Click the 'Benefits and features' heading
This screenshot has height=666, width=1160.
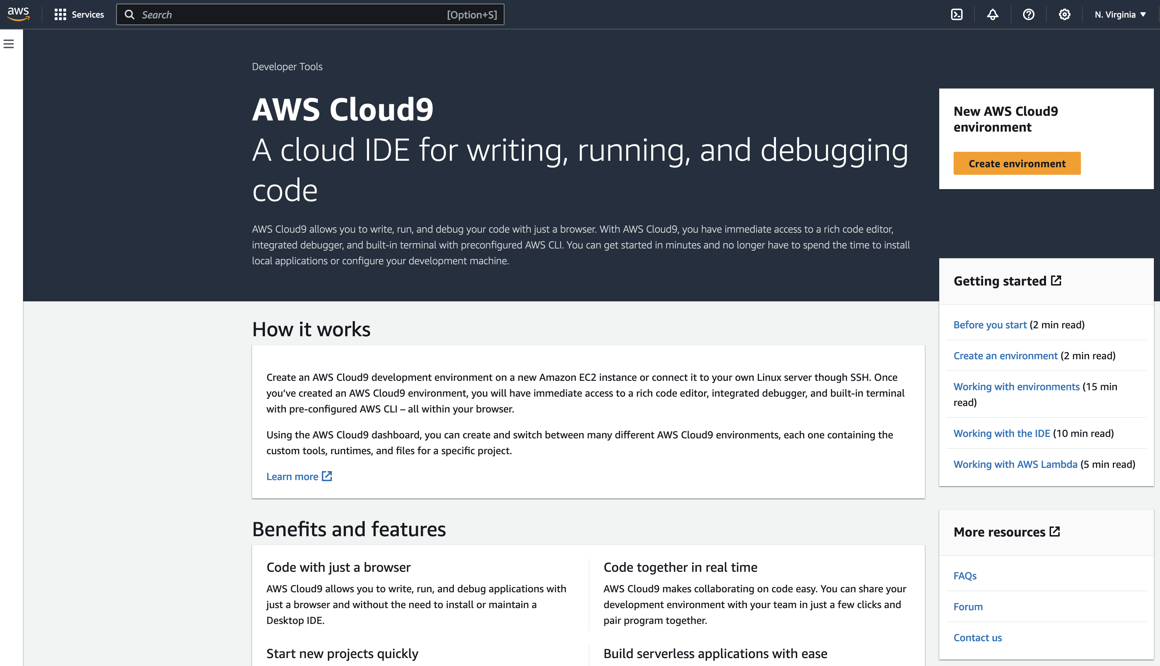tap(349, 529)
